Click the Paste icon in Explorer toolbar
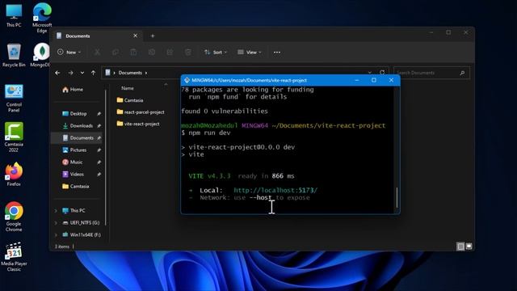 [133, 52]
